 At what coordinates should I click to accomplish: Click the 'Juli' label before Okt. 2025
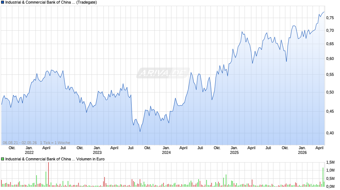268,148
